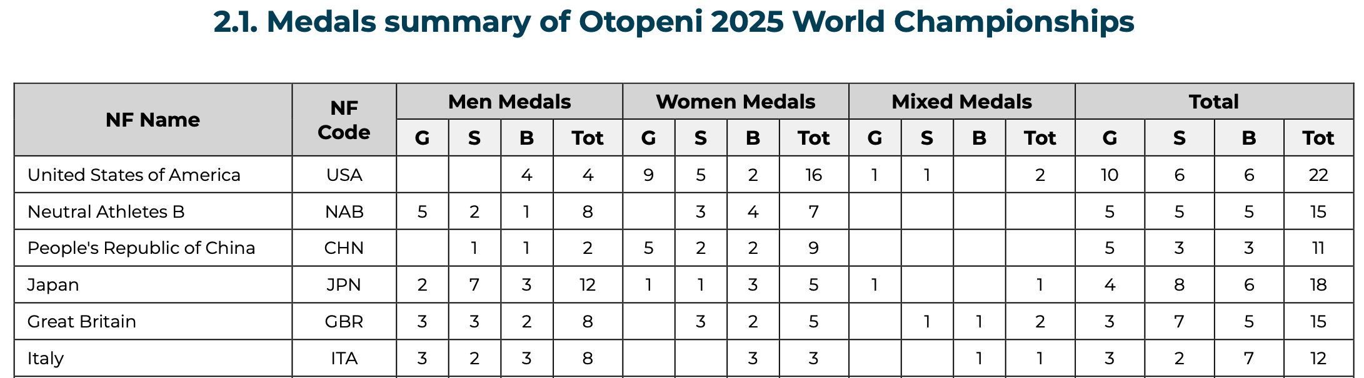Screen dimensions: 1364x378
Task: Click China's overall total cell showing 11
Action: (1318, 248)
